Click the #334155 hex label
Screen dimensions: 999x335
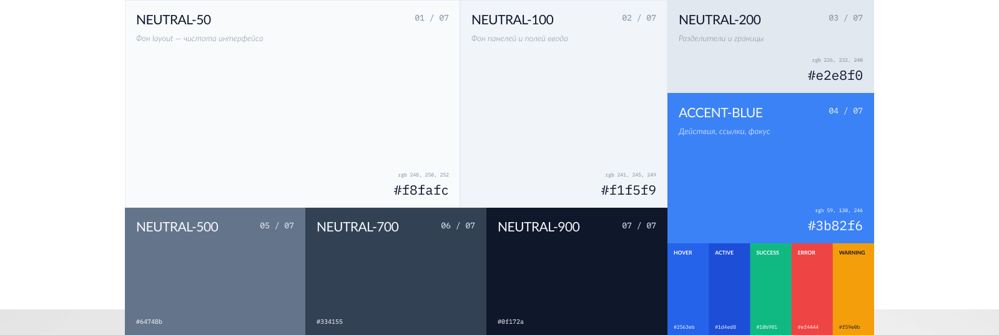tap(330, 322)
